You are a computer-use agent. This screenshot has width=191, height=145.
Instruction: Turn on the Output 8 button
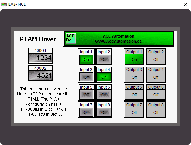click(156, 110)
